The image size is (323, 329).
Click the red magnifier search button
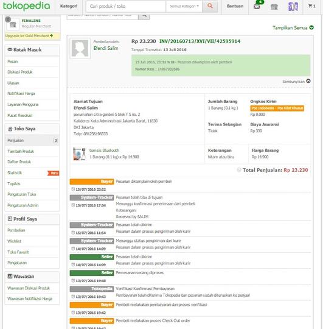[x=210, y=7]
